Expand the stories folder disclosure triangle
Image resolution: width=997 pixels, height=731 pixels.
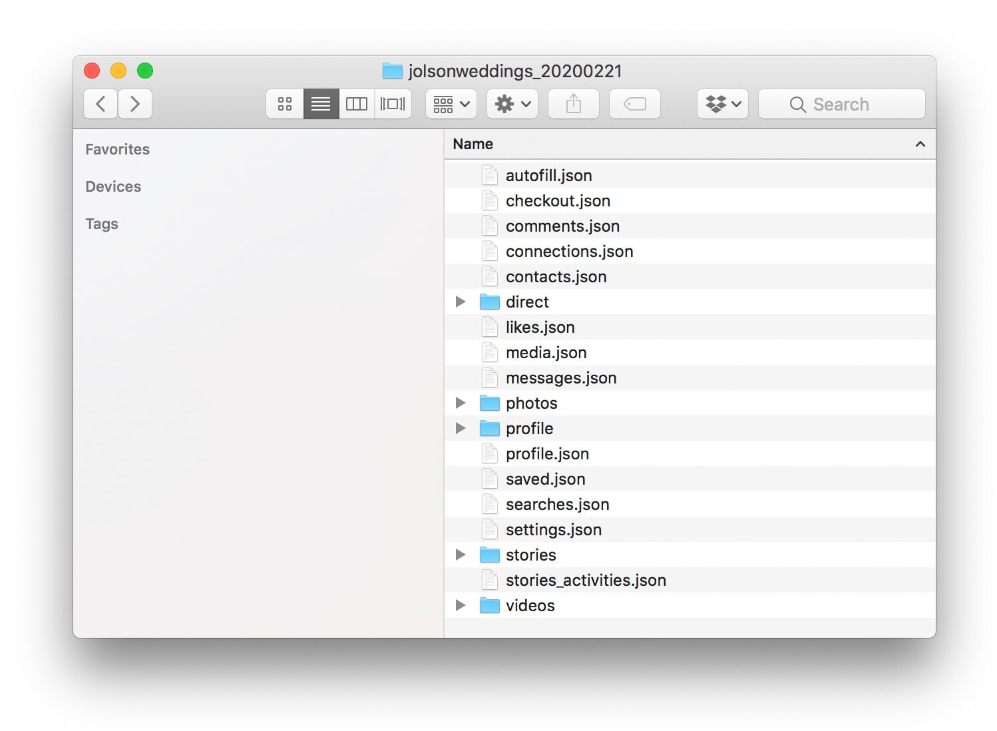pos(460,555)
